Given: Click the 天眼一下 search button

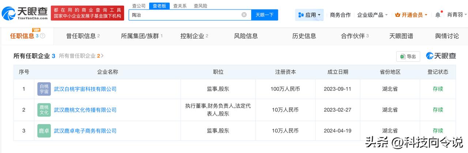Looking at the screenshot, I should tap(264, 15).
